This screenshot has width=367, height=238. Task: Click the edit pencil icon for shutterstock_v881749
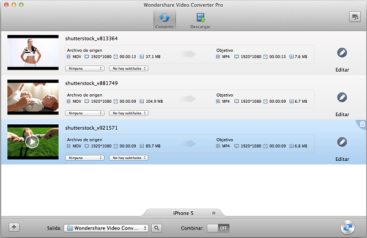[342, 97]
